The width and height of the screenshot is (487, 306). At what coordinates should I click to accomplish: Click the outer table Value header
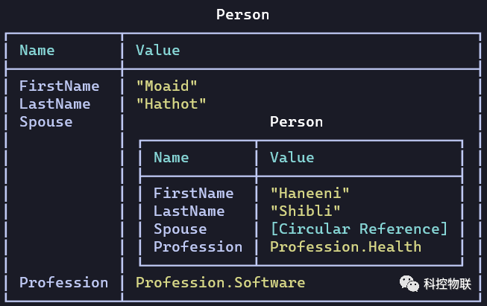pos(157,50)
